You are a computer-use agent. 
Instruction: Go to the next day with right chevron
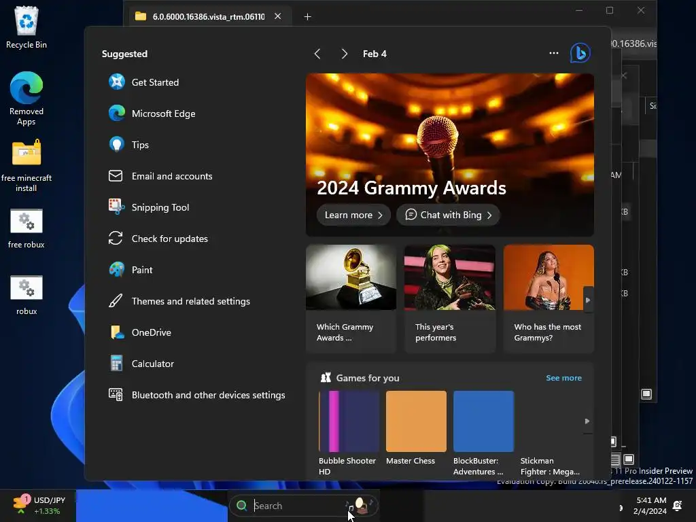tap(344, 54)
